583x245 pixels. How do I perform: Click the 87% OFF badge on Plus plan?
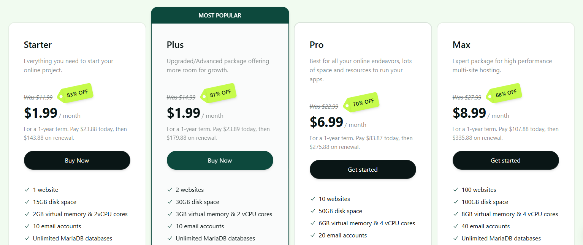pyautogui.click(x=218, y=92)
